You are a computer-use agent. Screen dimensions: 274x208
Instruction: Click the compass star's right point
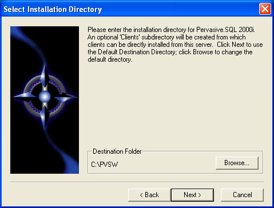pos(65,98)
